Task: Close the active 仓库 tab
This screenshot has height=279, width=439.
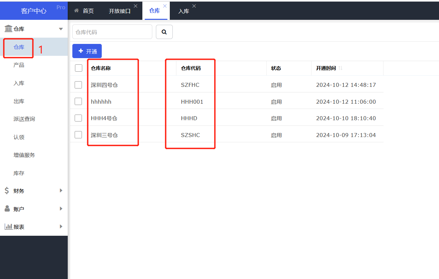Action: pyautogui.click(x=165, y=6)
